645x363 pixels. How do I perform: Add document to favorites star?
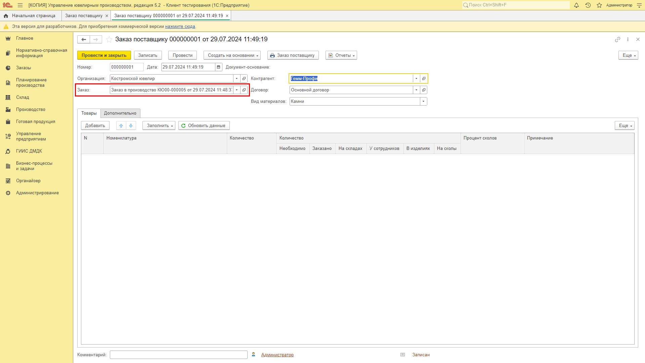109,40
